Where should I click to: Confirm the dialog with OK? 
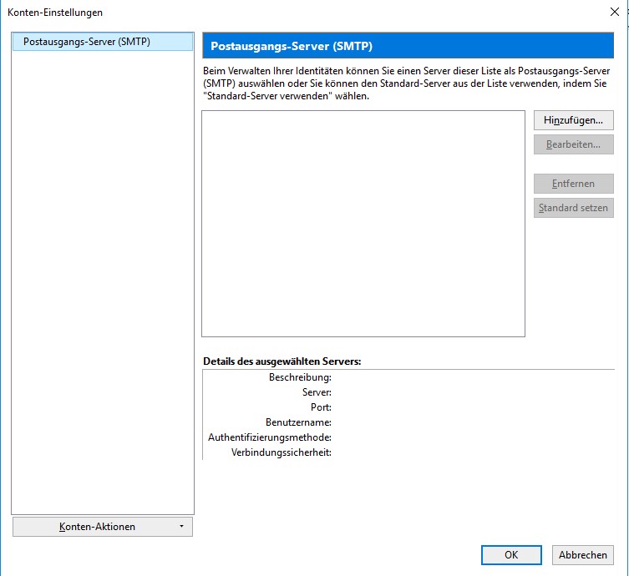[511, 554]
